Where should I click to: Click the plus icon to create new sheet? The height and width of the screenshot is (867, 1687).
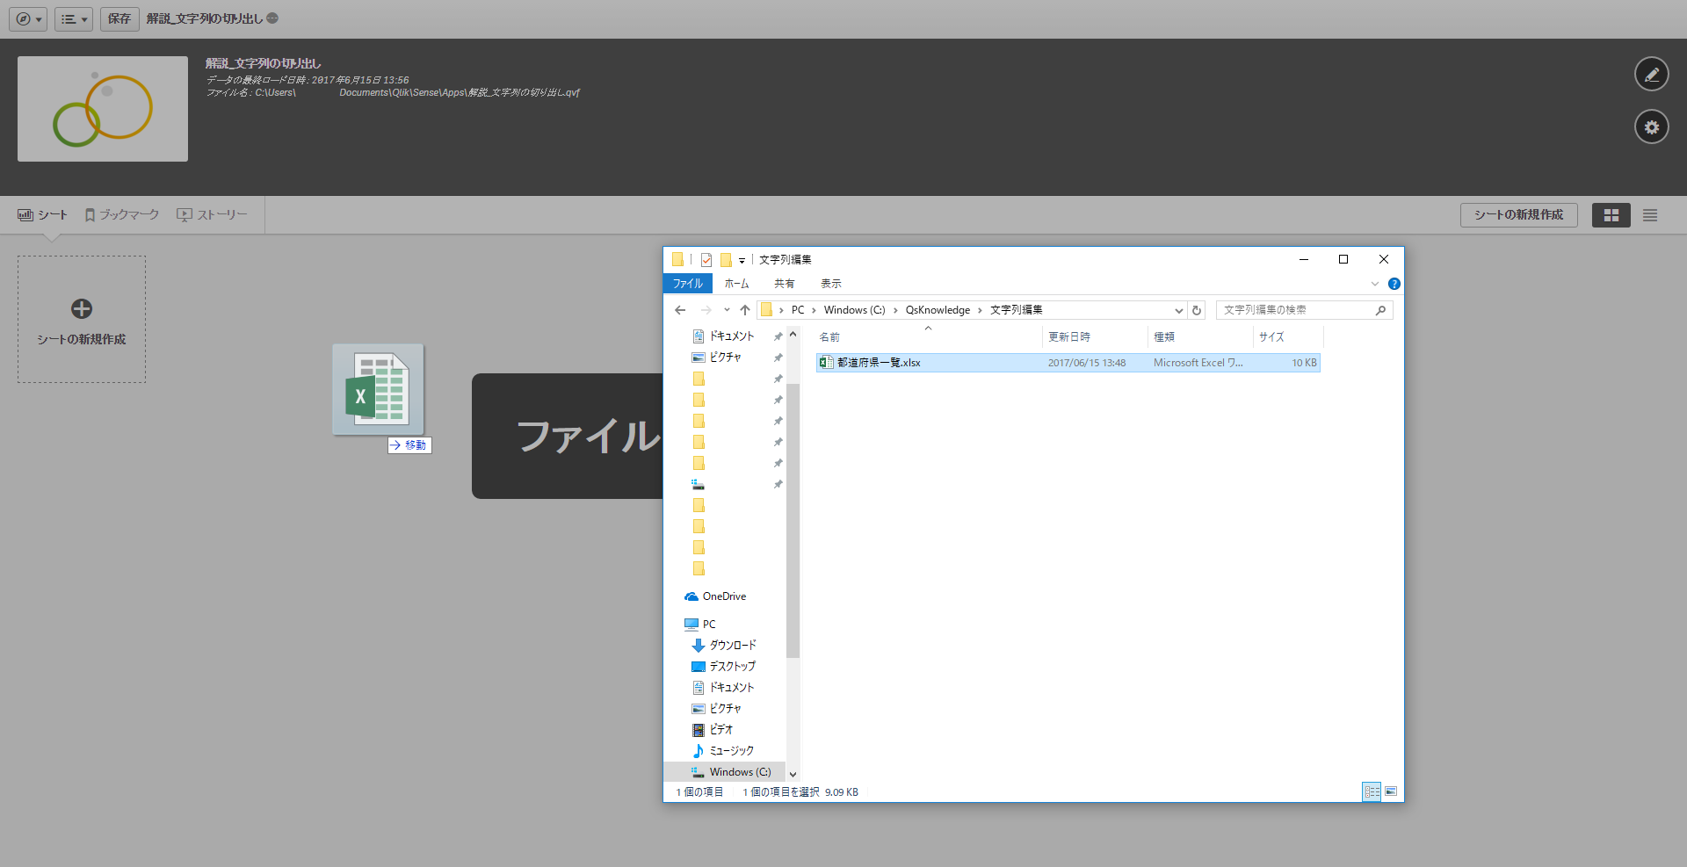pos(82,309)
